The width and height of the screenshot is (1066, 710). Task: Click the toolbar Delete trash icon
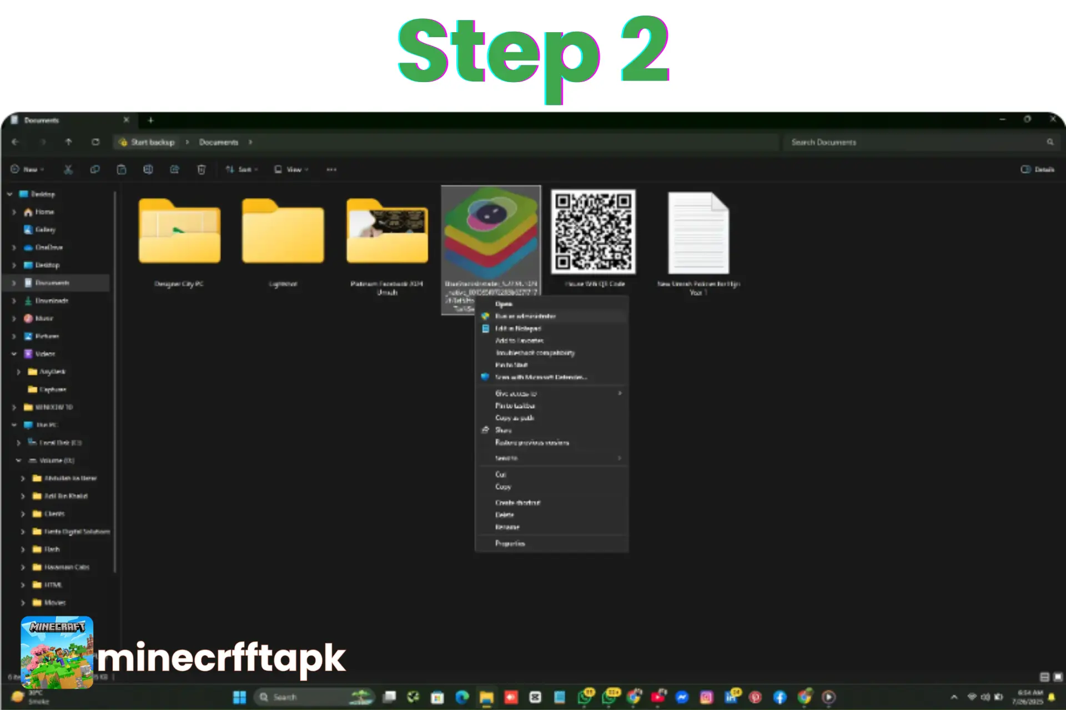(202, 169)
